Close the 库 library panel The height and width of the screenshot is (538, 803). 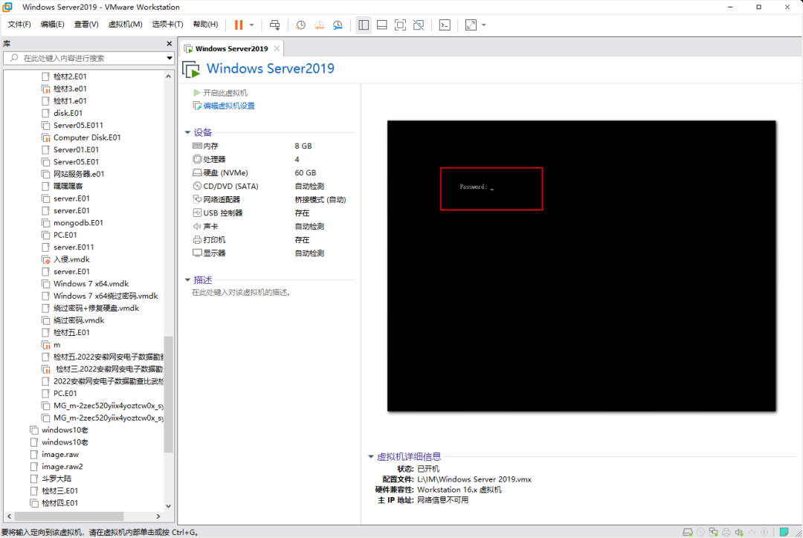tap(169, 44)
